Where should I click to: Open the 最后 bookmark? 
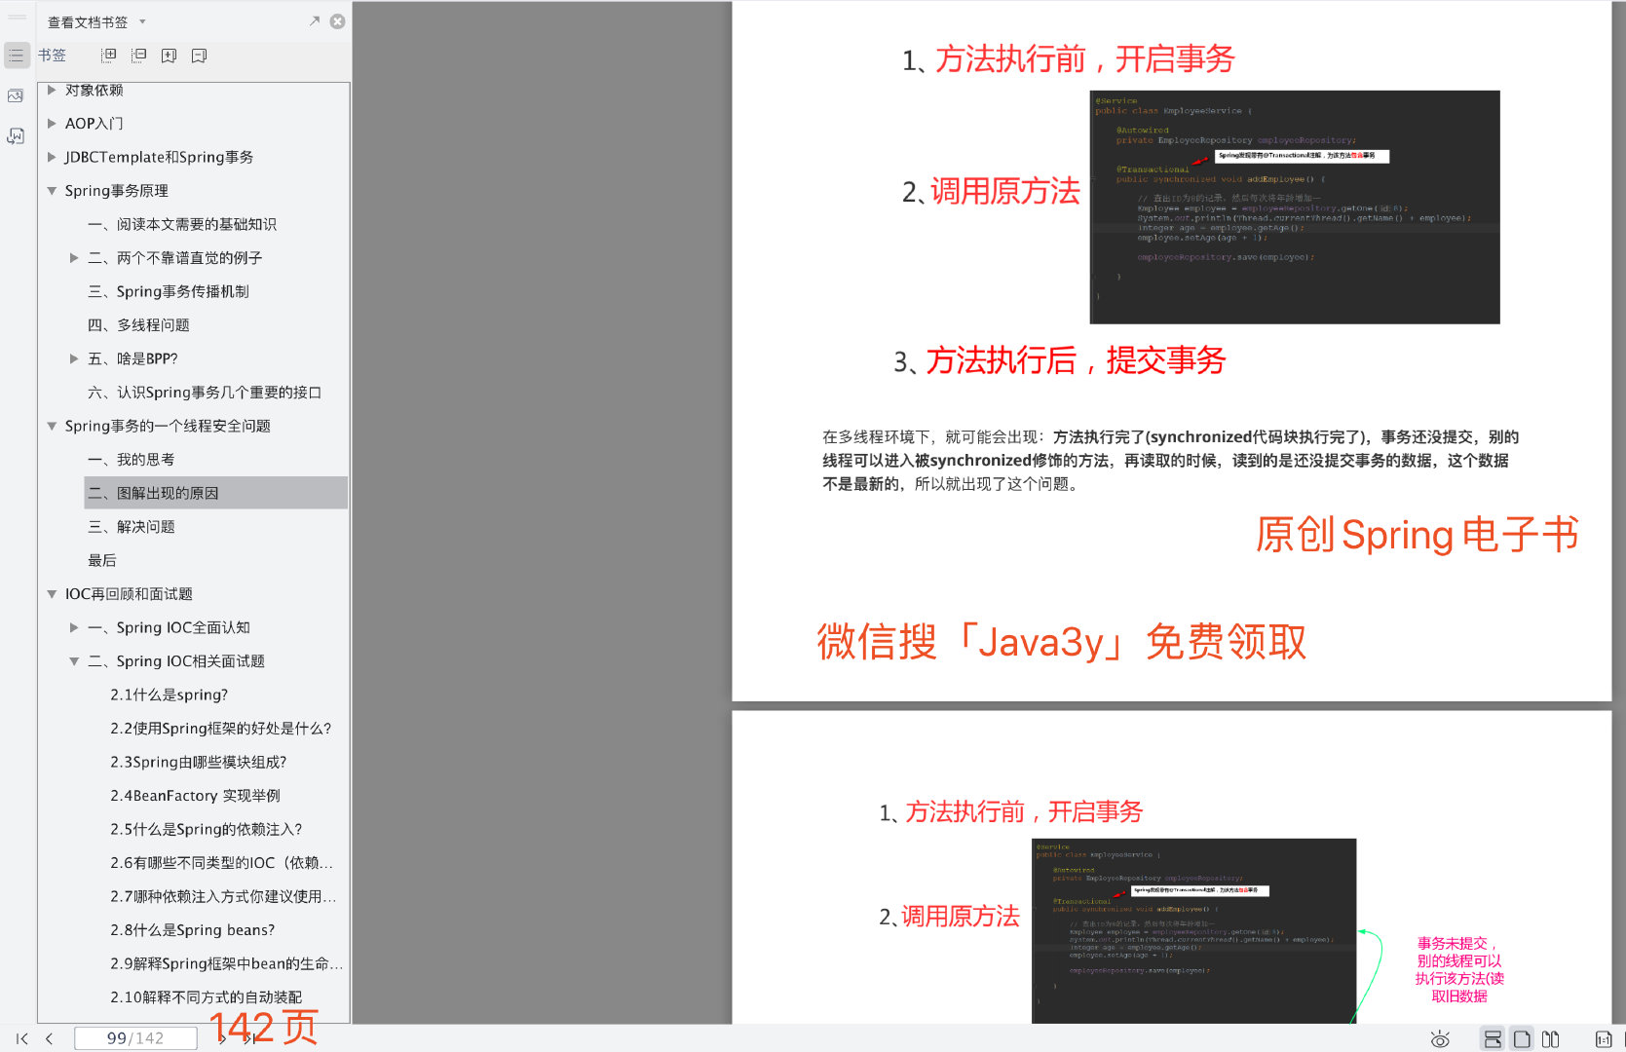102,560
